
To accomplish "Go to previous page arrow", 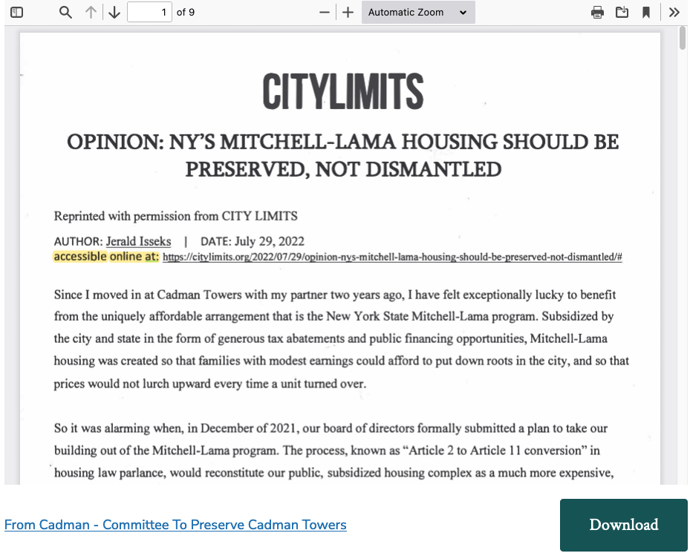I will click(91, 13).
